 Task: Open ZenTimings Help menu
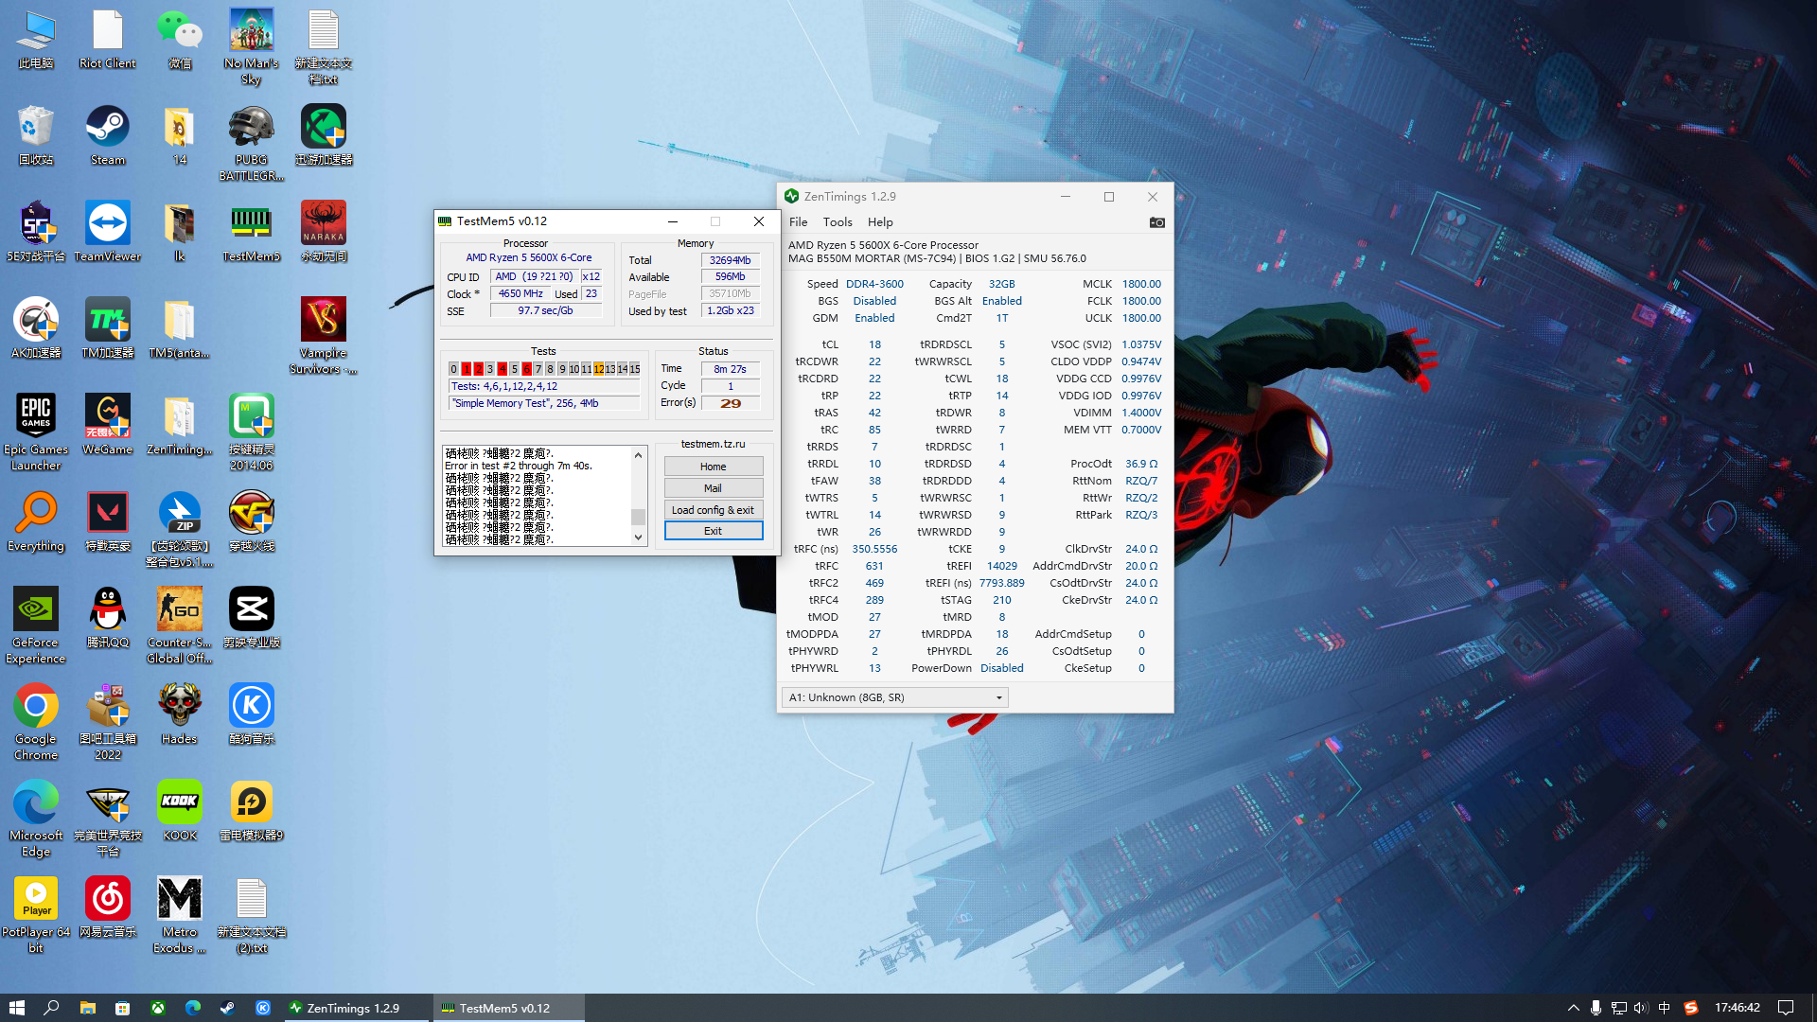(880, 222)
